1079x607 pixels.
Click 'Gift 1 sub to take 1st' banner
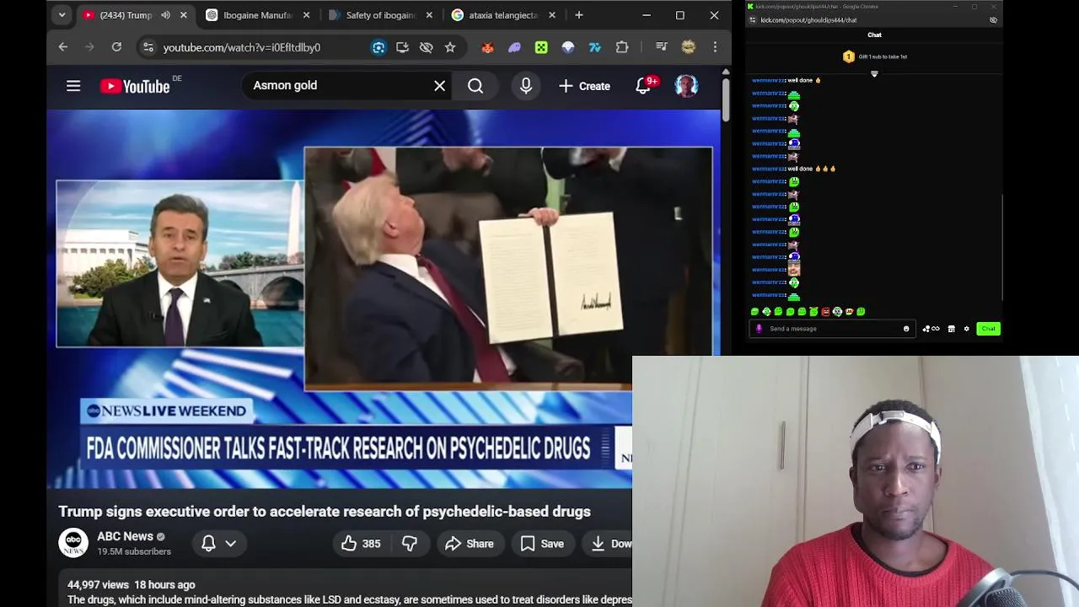[874, 56]
